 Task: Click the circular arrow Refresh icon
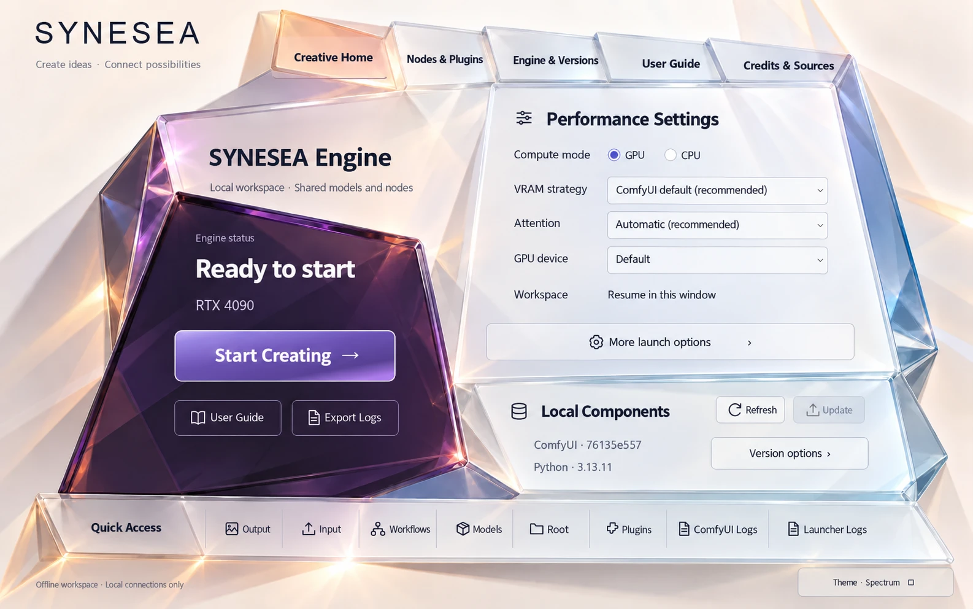pos(734,409)
